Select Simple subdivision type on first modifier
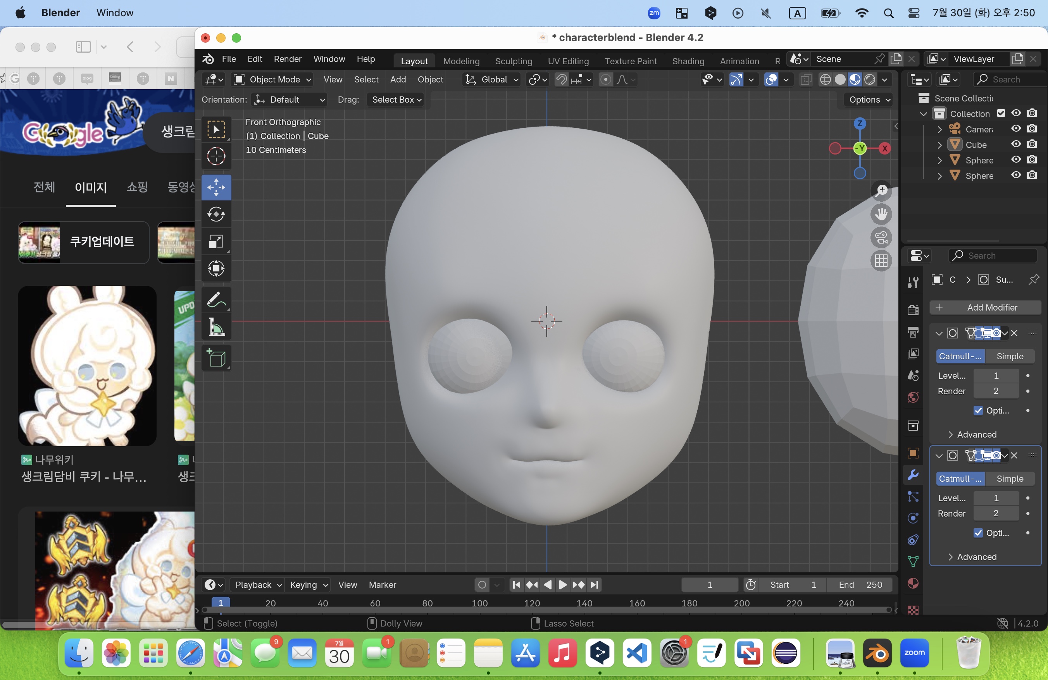The height and width of the screenshot is (680, 1048). click(1009, 356)
